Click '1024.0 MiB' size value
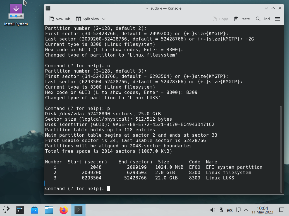The width and height of the screenshot is (289, 216). coord(169,167)
